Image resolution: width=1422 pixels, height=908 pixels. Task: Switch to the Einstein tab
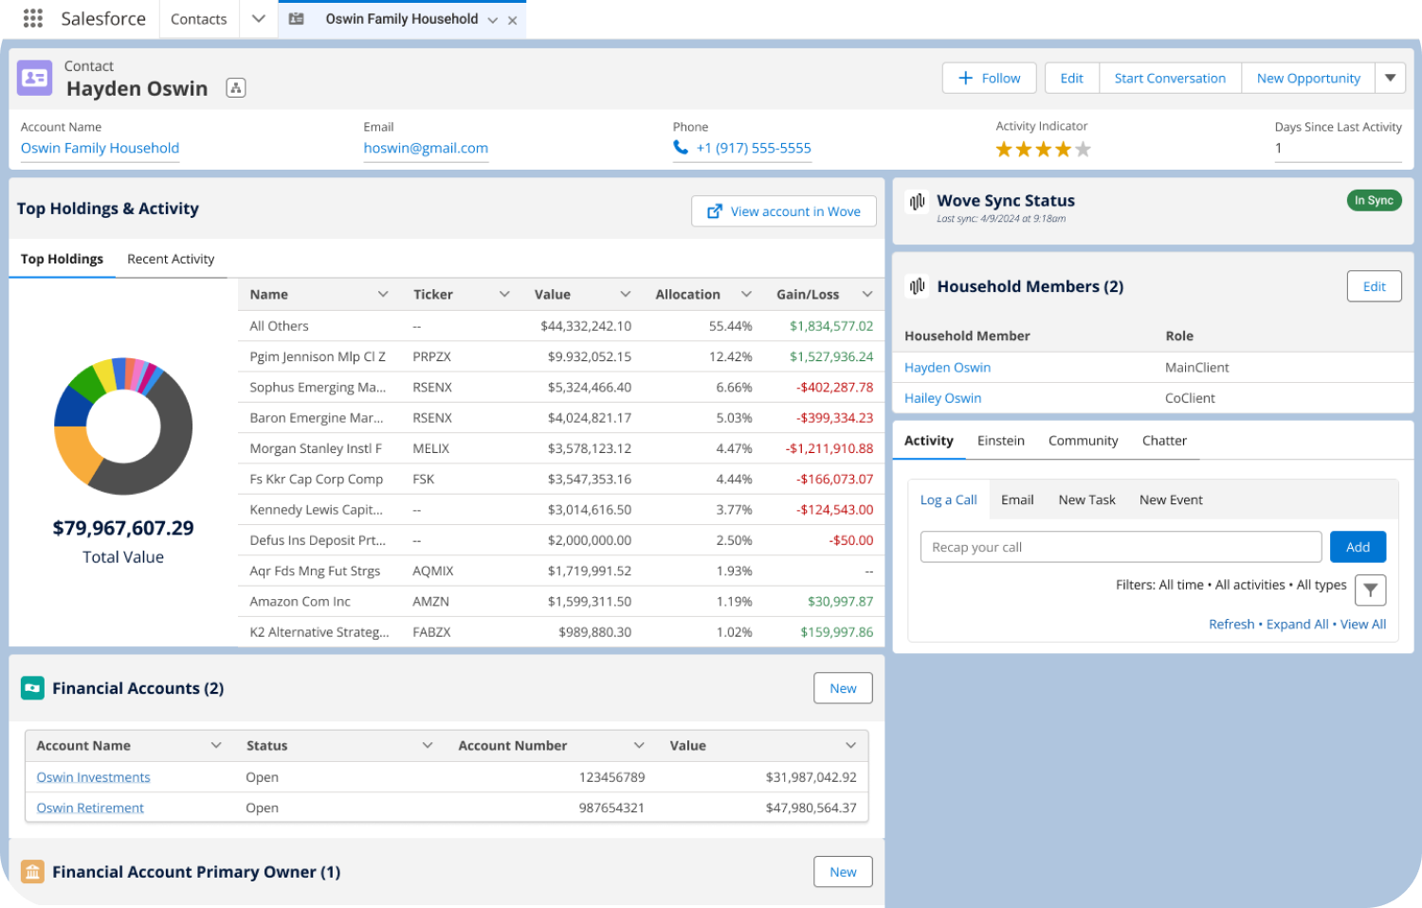(1001, 441)
